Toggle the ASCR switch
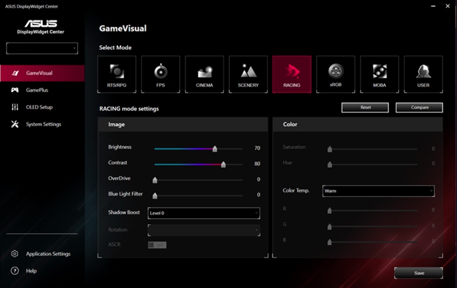This screenshot has height=288, width=457. coord(157,245)
